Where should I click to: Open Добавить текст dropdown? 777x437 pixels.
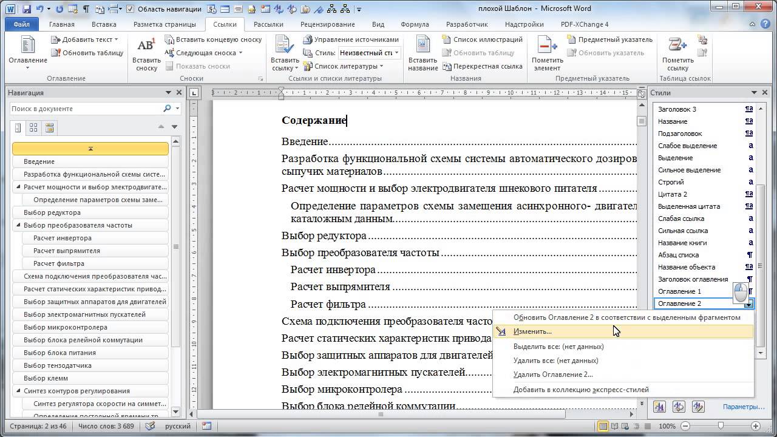click(x=84, y=39)
